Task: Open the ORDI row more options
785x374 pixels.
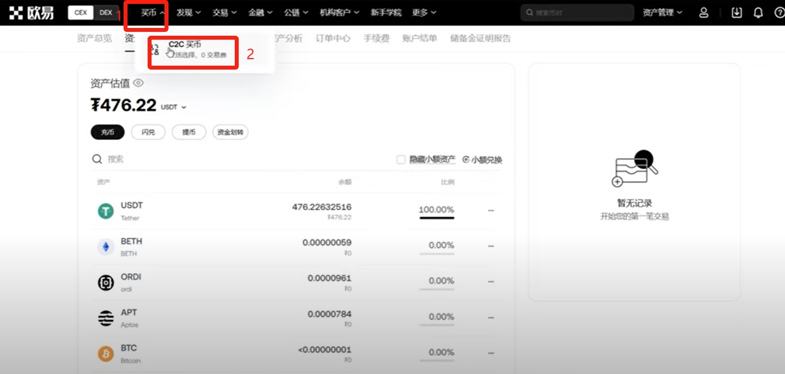Action: (x=491, y=282)
